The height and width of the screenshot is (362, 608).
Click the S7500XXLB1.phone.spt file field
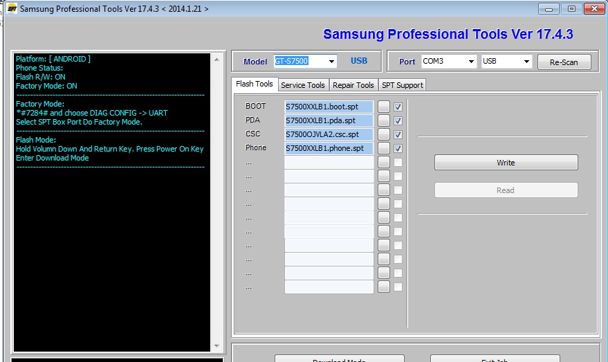click(329, 148)
